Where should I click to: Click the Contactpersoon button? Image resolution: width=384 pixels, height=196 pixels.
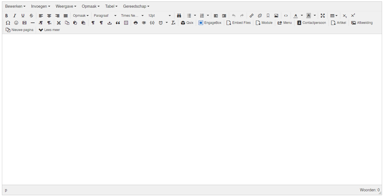(311, 23)
